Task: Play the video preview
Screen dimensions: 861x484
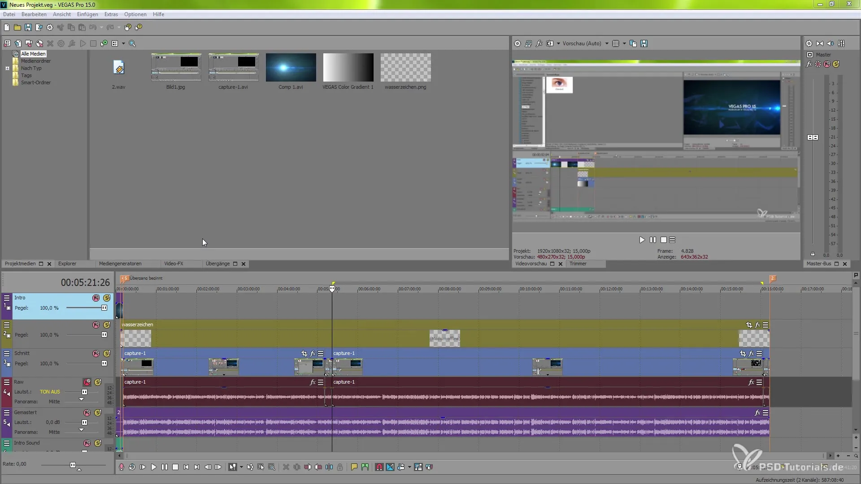Action: 642,240
